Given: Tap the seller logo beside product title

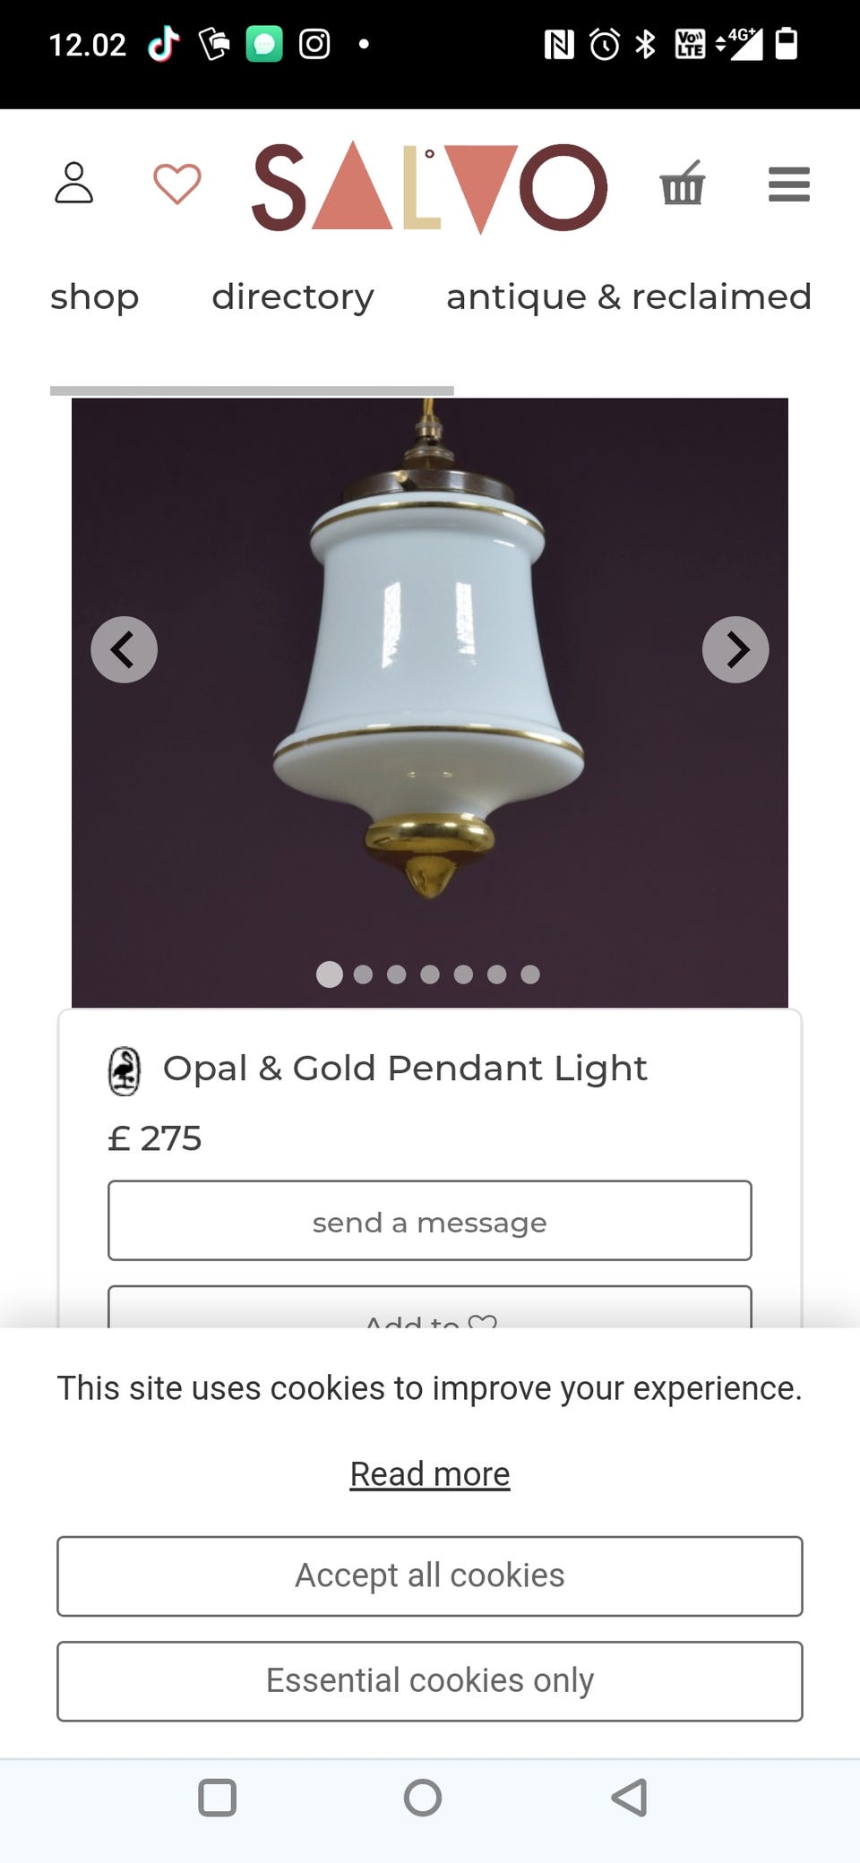Looking at the screenshot, I should click(x=125, y=1071).
